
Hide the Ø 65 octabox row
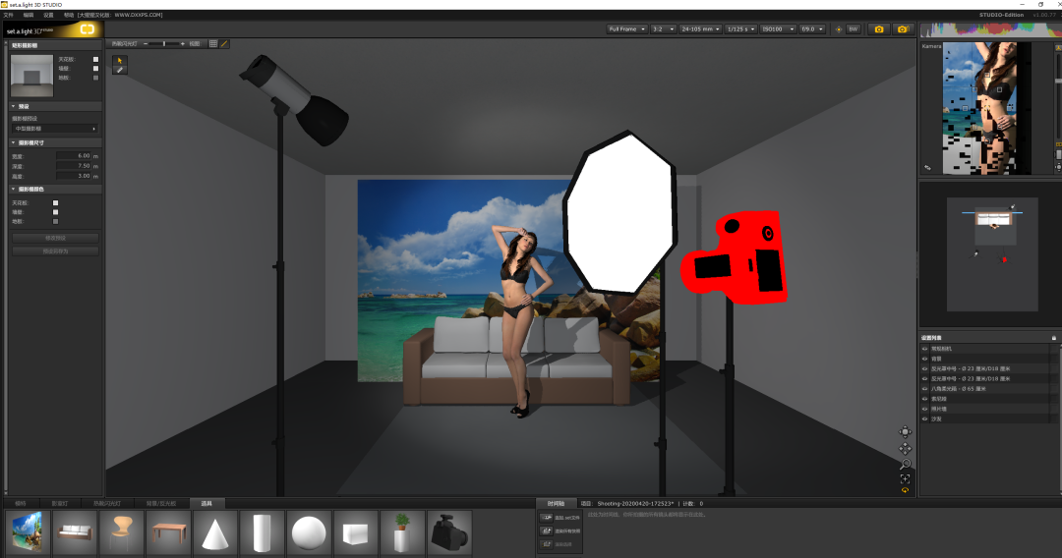click(x=924, y=389)
